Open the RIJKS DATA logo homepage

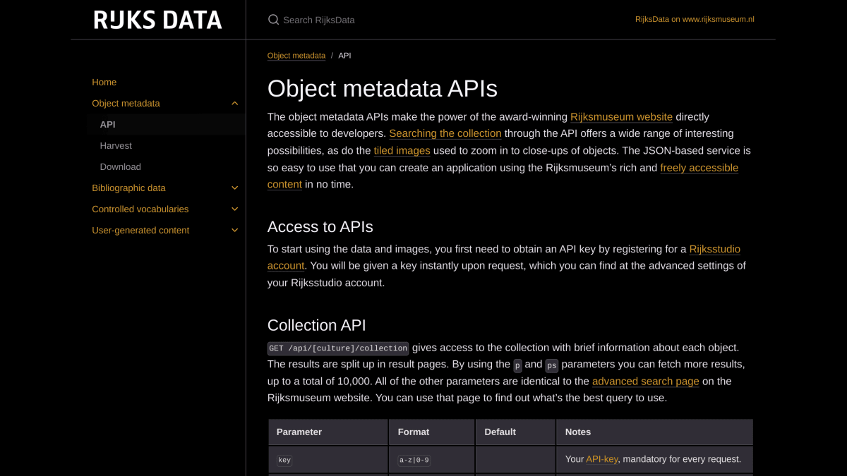coord(157,20)
